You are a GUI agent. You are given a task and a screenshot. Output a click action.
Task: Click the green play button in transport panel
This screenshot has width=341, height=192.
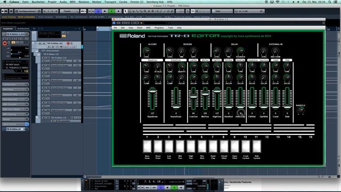coord(174,187)
